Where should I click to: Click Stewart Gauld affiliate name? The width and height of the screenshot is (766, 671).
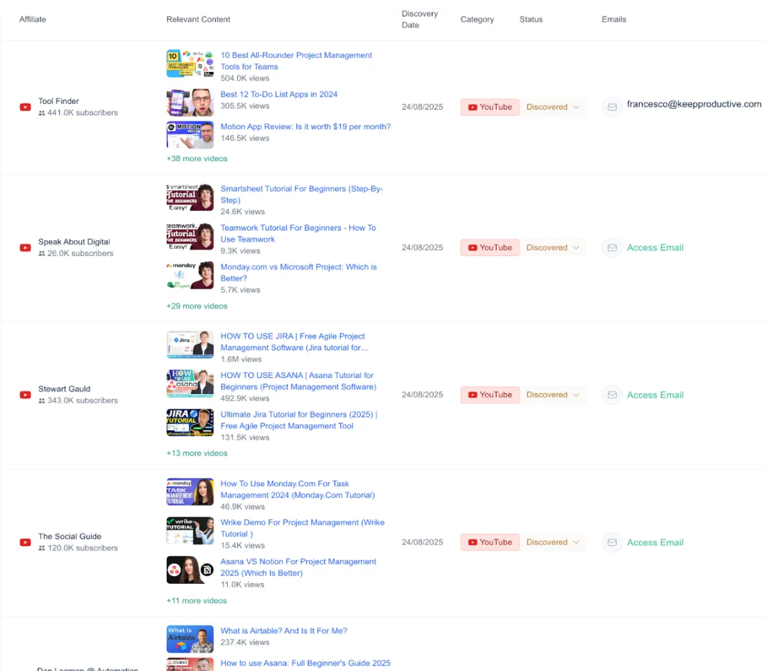[65, 389]
